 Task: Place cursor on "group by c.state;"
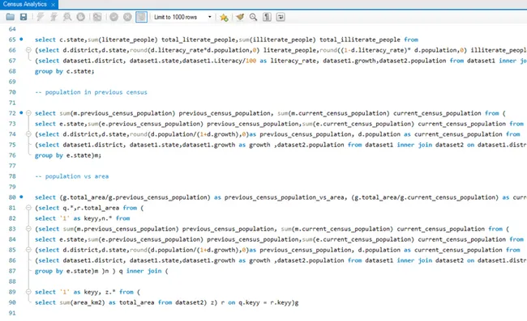[x=65, y=71]
